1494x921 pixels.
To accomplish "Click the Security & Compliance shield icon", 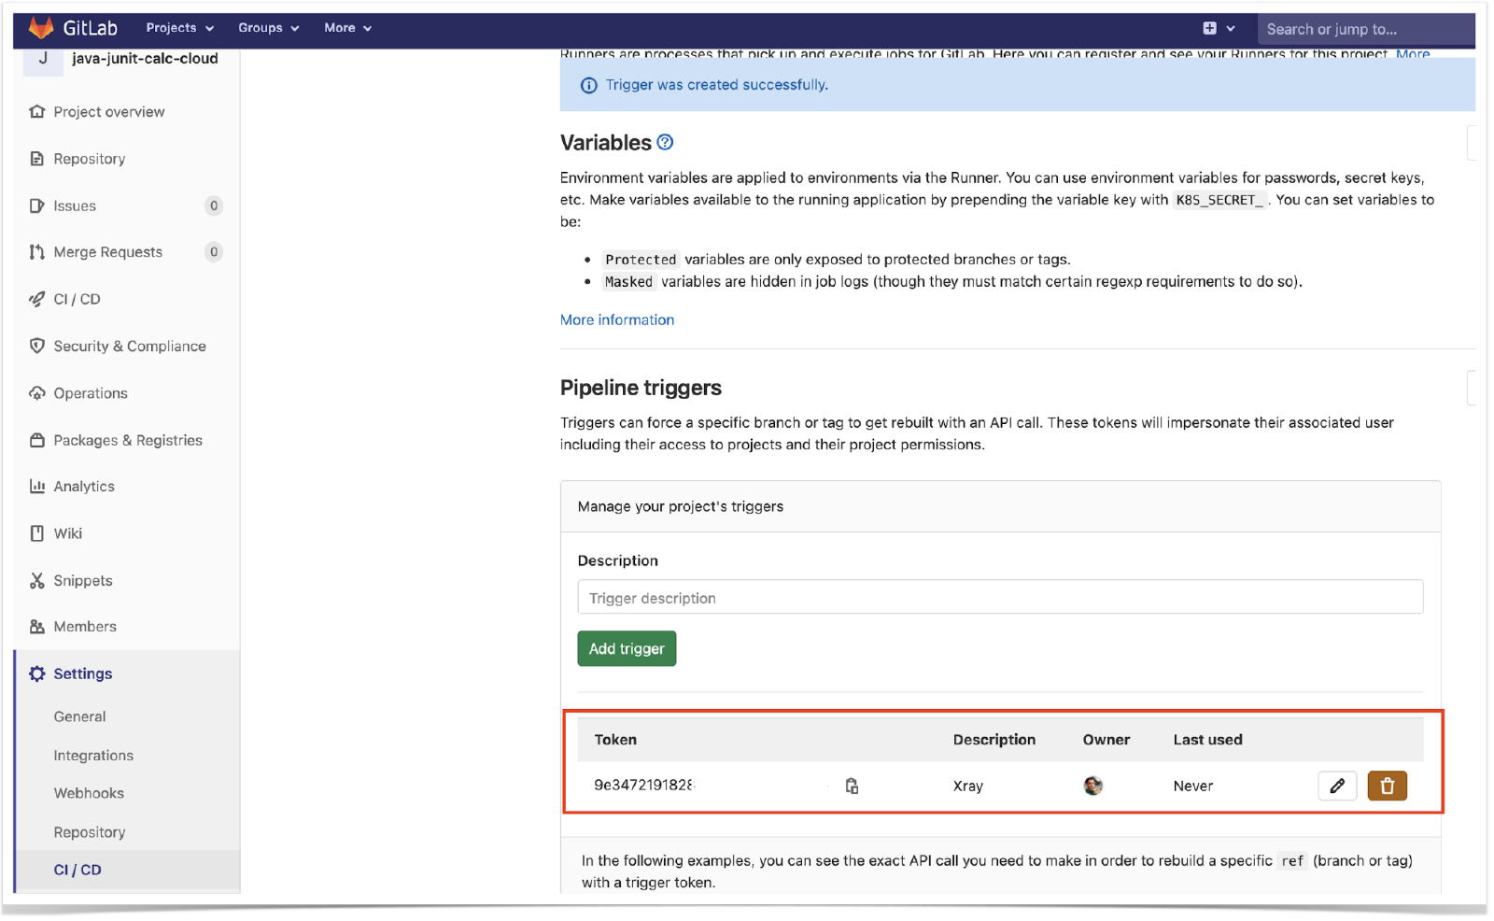I will pyautogui.click(x=36, y=346).
